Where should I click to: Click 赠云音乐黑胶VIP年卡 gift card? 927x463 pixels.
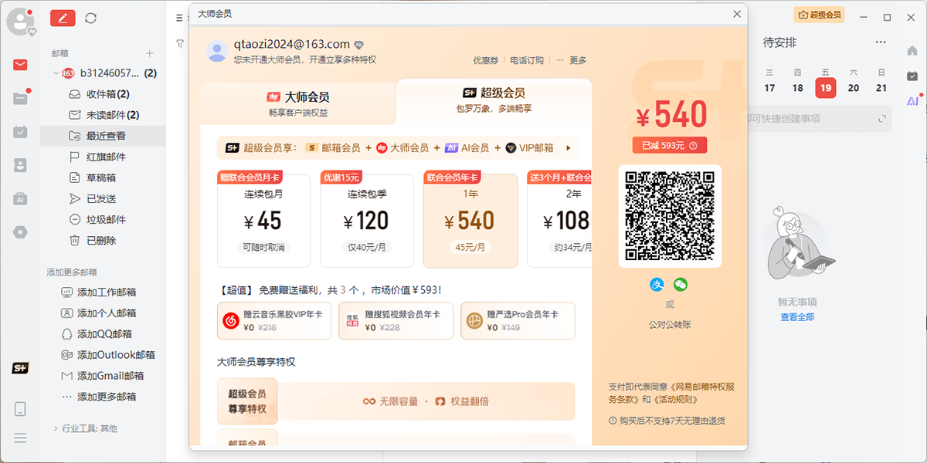275,320
